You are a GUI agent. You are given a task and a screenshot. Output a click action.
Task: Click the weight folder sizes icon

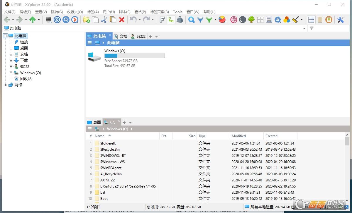point(180,20)
